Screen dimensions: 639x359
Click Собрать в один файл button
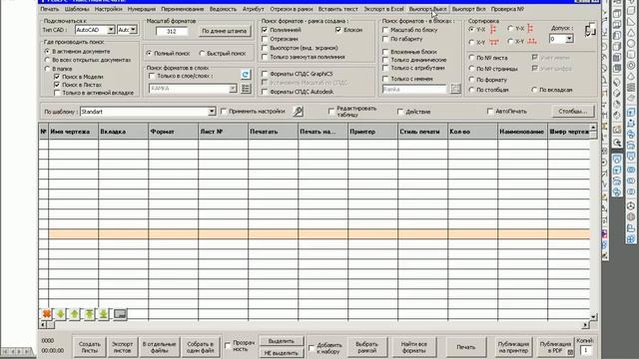[x=200, y=347]
